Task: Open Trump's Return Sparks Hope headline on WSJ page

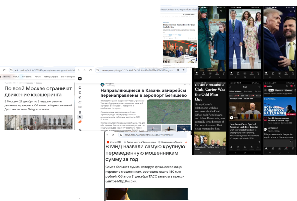Action: 179,26
